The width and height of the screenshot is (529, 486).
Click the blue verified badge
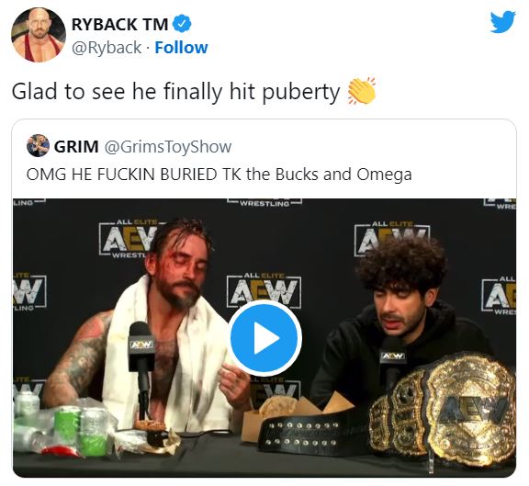(182, 24)
